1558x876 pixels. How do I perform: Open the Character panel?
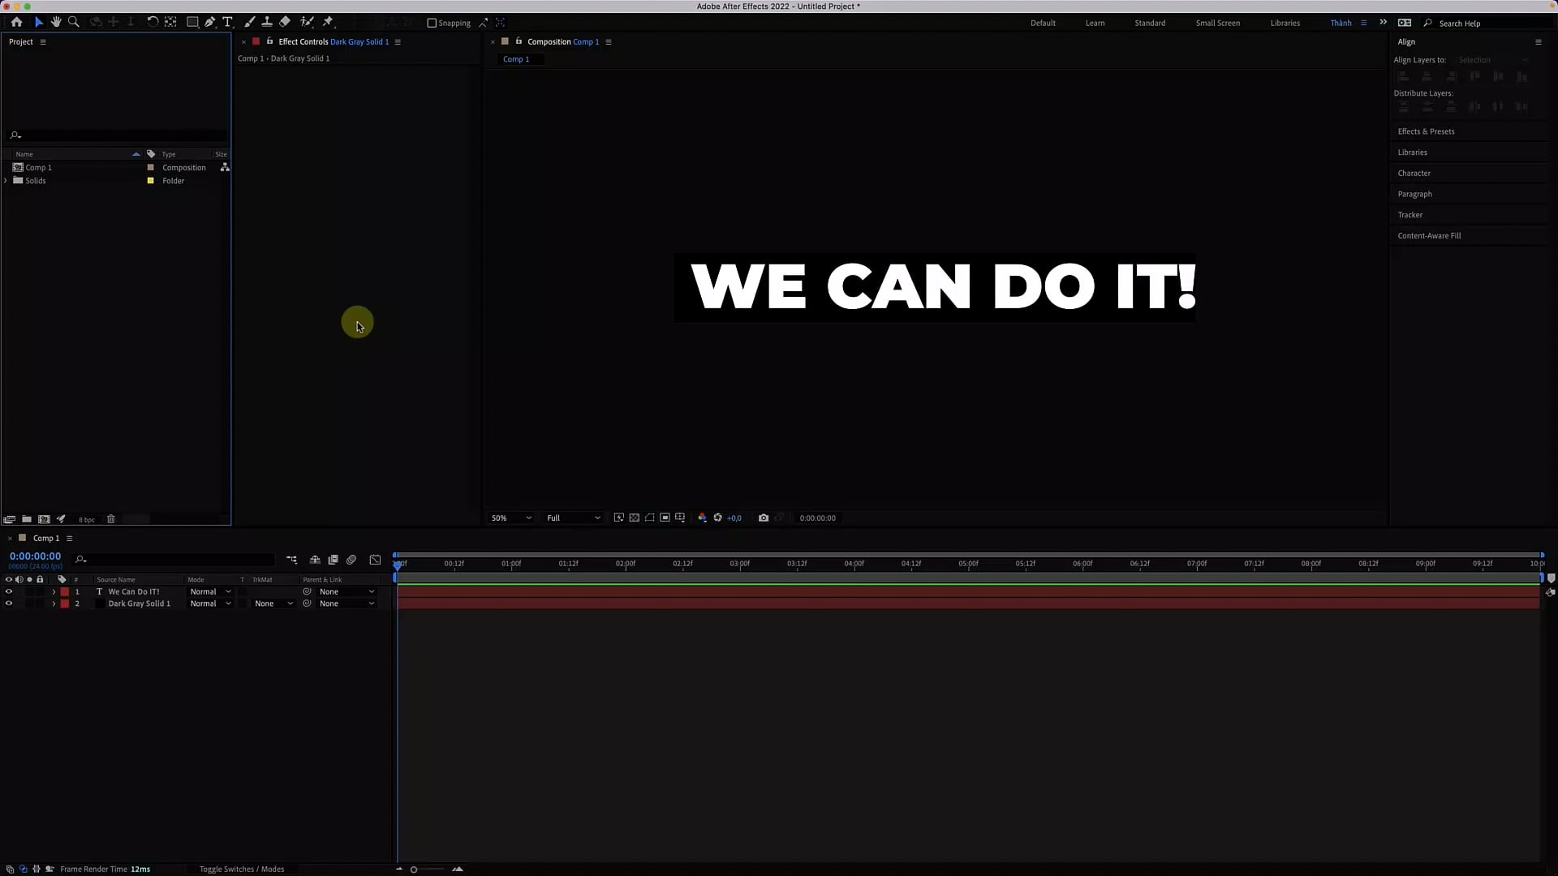[x=1414, y=173]
